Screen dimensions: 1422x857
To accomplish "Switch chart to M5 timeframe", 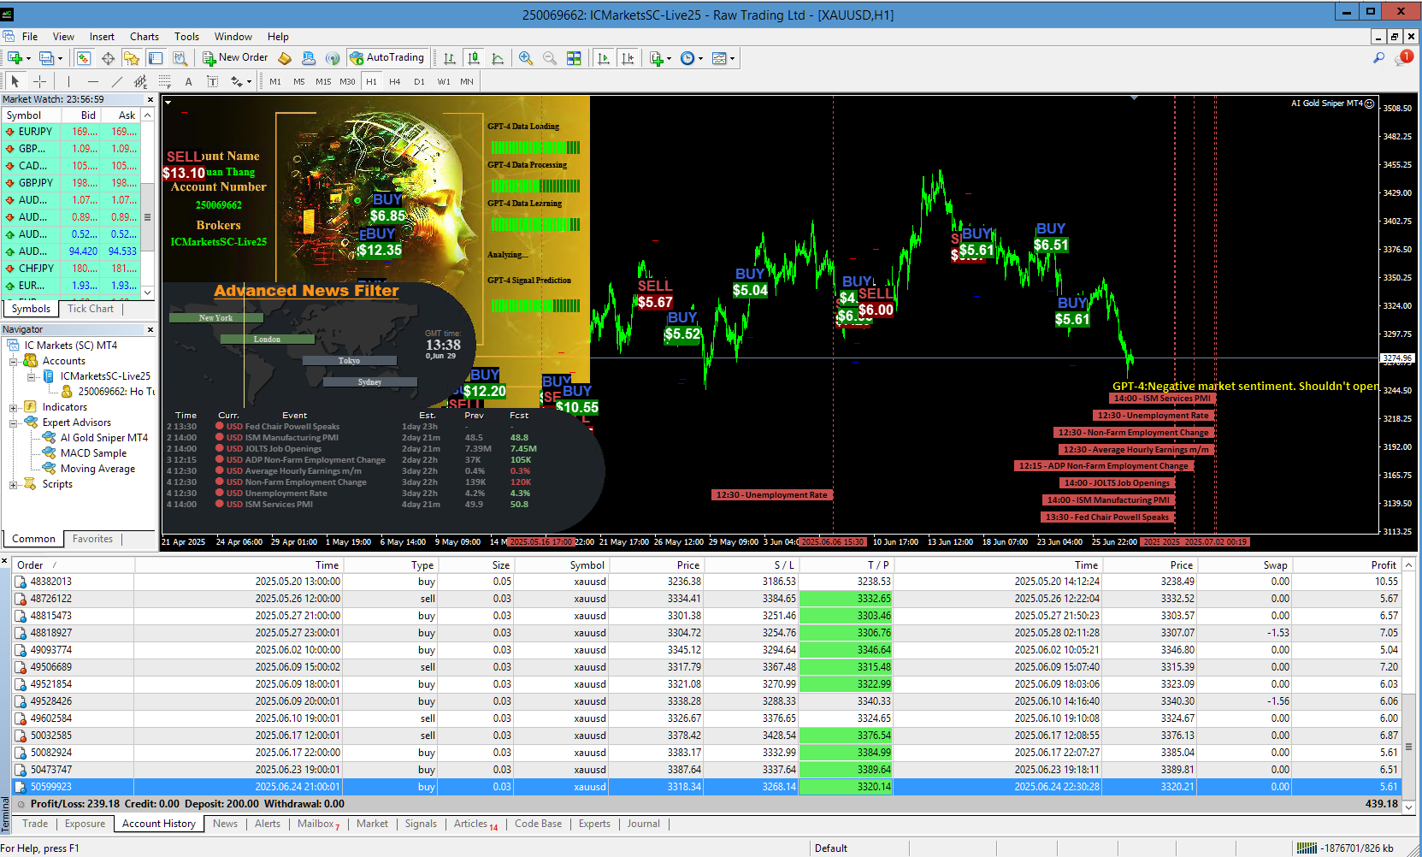I will point(299,81).
